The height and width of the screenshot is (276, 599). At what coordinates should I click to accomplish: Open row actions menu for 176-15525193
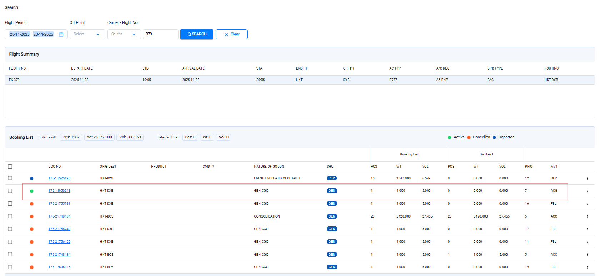[x=587, y=178]
